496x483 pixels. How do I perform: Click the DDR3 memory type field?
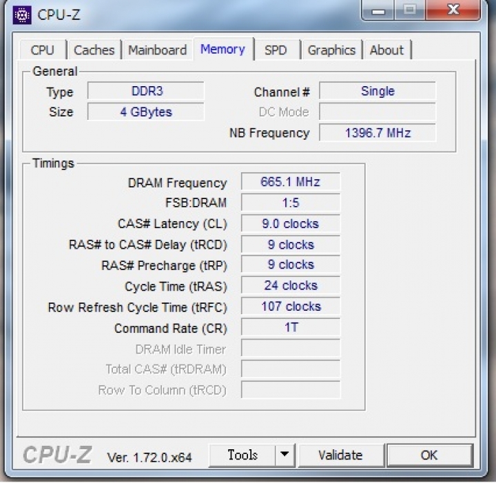(x=146, y=91)
